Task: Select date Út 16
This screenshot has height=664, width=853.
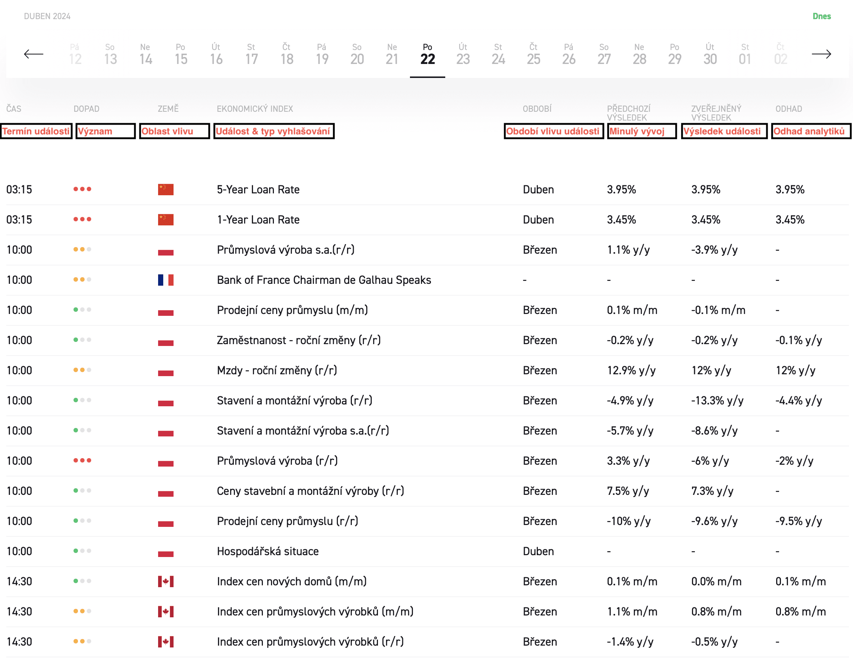Action: (216, 55)
